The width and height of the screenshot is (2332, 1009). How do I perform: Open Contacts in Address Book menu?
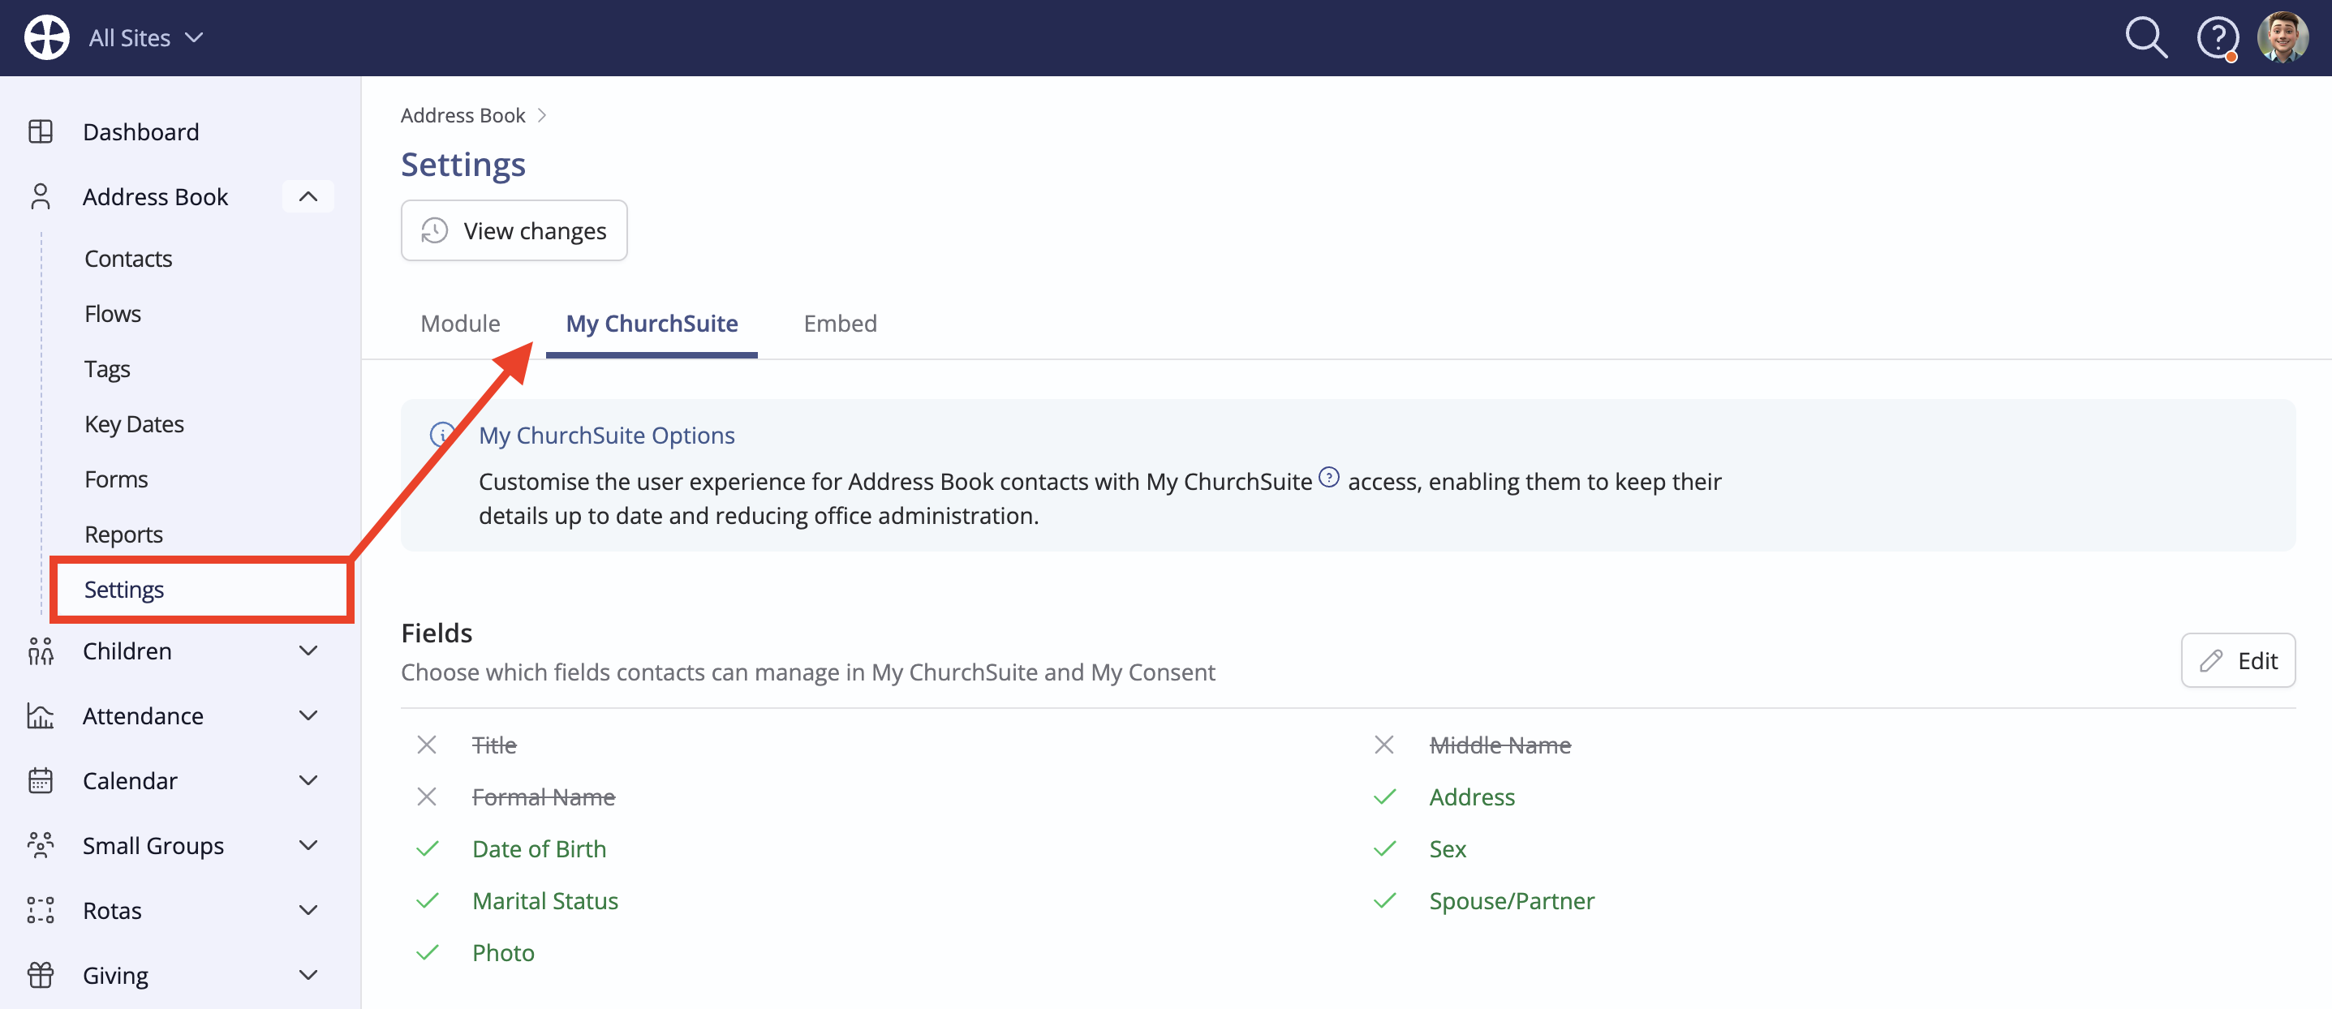tap(128, 259)
